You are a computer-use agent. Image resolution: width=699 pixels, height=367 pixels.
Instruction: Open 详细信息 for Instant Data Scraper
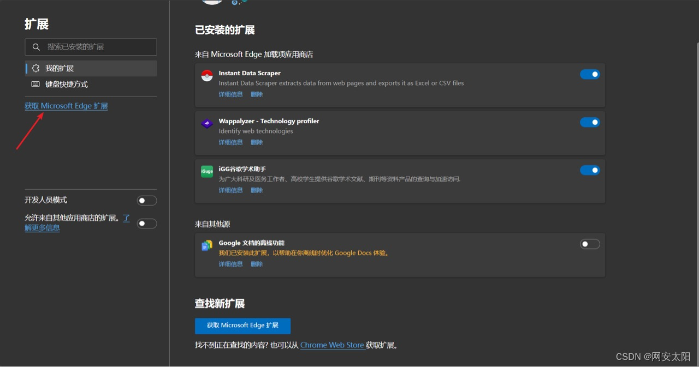231,94
